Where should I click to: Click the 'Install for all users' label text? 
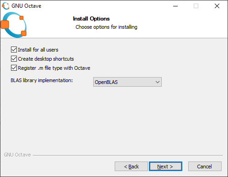(x=38, y=50)
